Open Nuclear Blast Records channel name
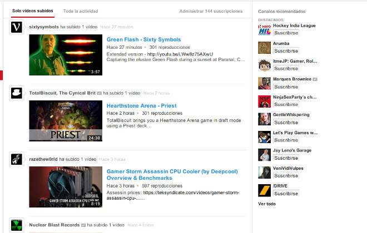Screen dimensions: 367x233 coord(54,225)
